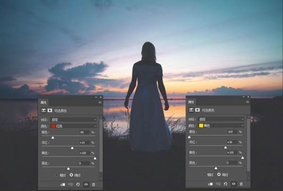The width and height of the screenshot is (283, 191).
Task: Select the 相对 radio button in left panel
Action: click(57, 175)
